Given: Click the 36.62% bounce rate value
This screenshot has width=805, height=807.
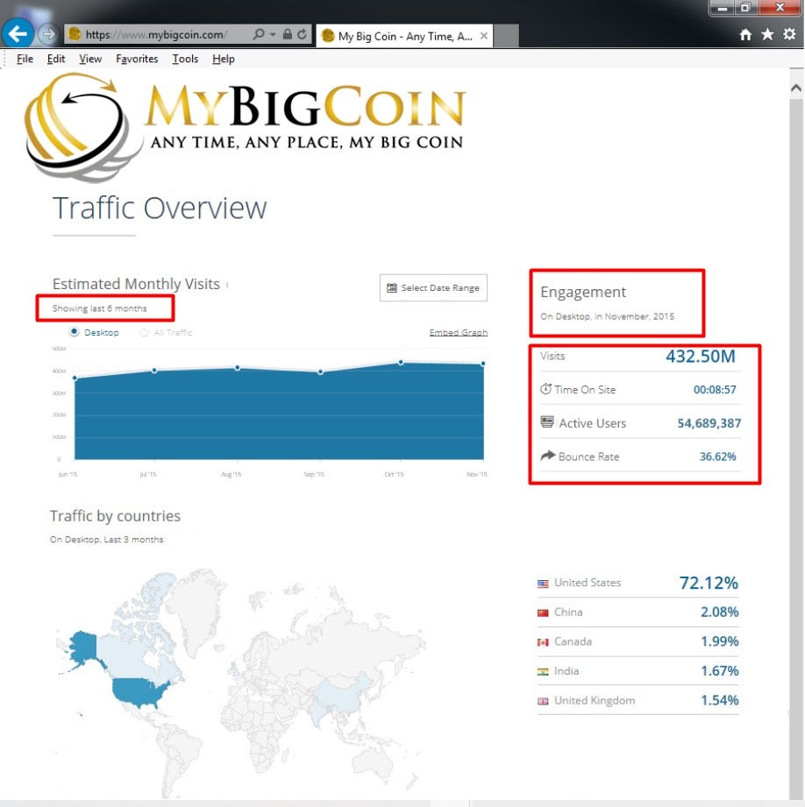Looking at the screenshot, I should click(717, 457).
